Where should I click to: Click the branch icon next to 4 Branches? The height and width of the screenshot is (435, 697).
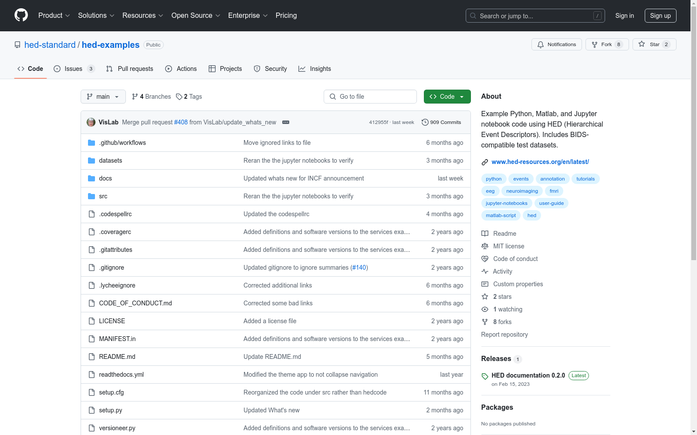pyautogui.click(x=135, y=97)
